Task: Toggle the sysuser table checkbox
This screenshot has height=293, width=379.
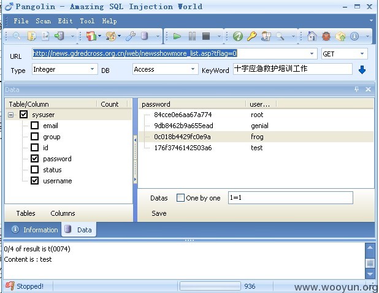Action: pos(23,114)
